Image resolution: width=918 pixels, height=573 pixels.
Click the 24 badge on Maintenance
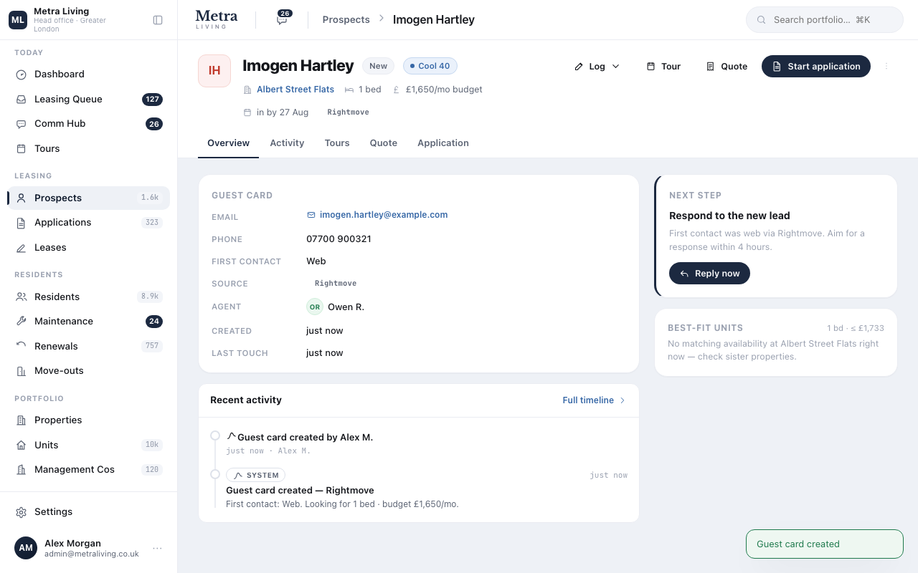(154, 322)
